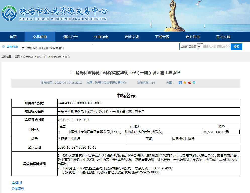Share via the Tencent Weibo icon

click(x=194, y=83)
